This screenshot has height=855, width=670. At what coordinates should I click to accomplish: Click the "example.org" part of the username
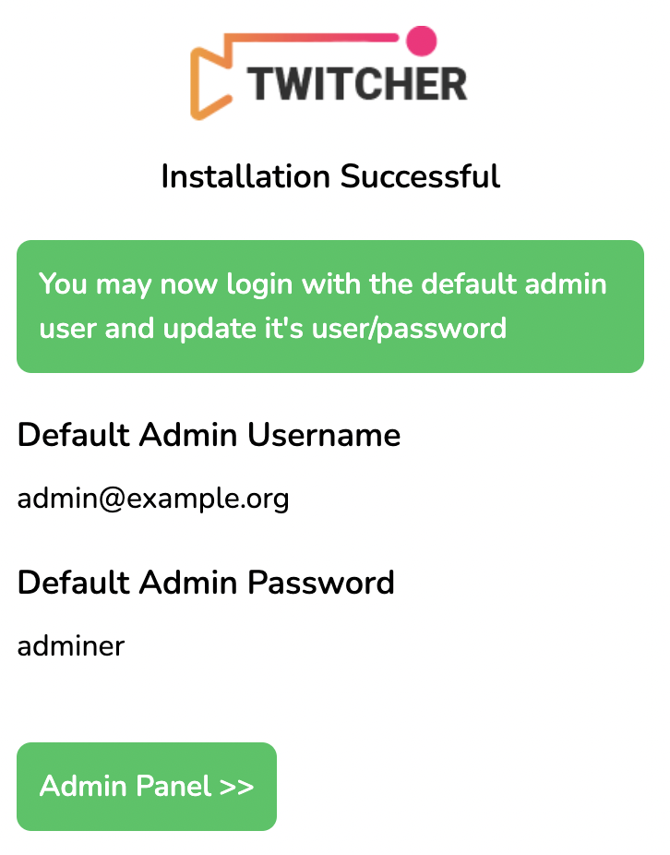(208, 500)
